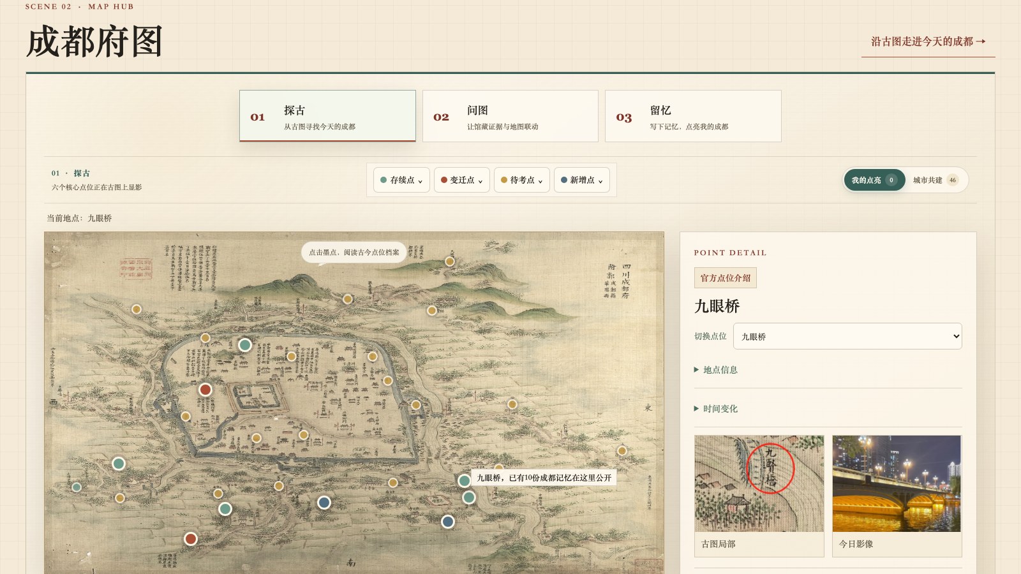1021x574 pixels.
Task: Click the yellow marker at the wall's northwest corner
Action: click(205, 338)
